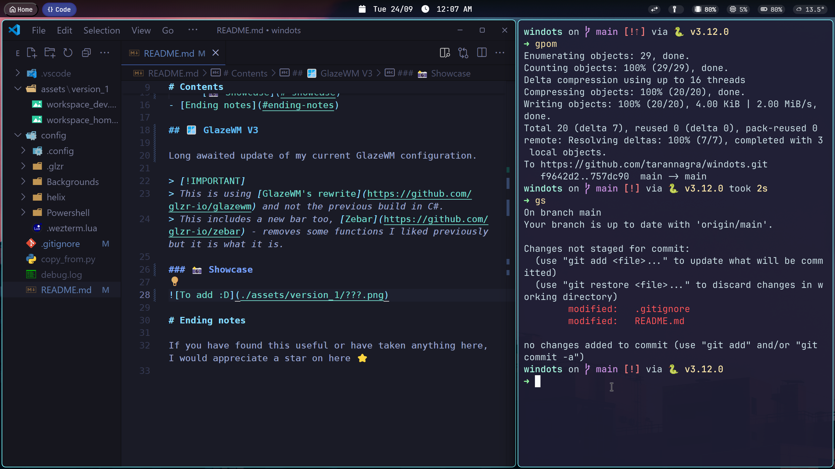
Task: Open copy_from.py in the explorer
Action: pyautogui.click(x=68, y=259)
